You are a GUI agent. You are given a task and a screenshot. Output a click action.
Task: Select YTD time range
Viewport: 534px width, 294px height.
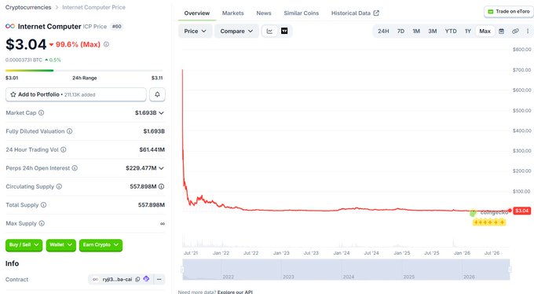pyautogui.click(x=451, y=31)
